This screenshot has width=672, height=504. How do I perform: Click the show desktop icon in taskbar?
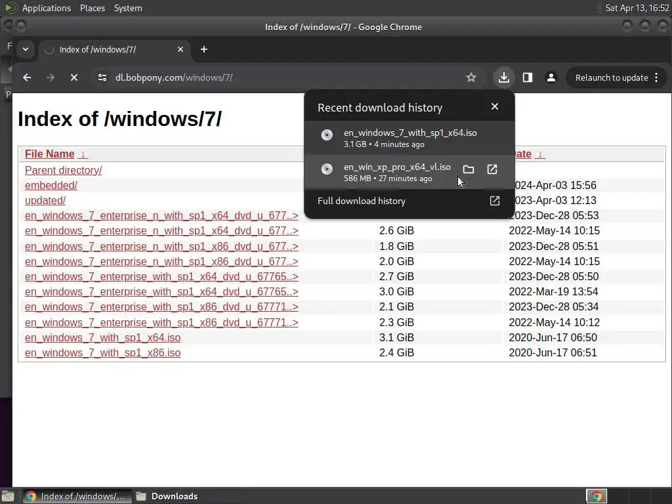point(8,496)
